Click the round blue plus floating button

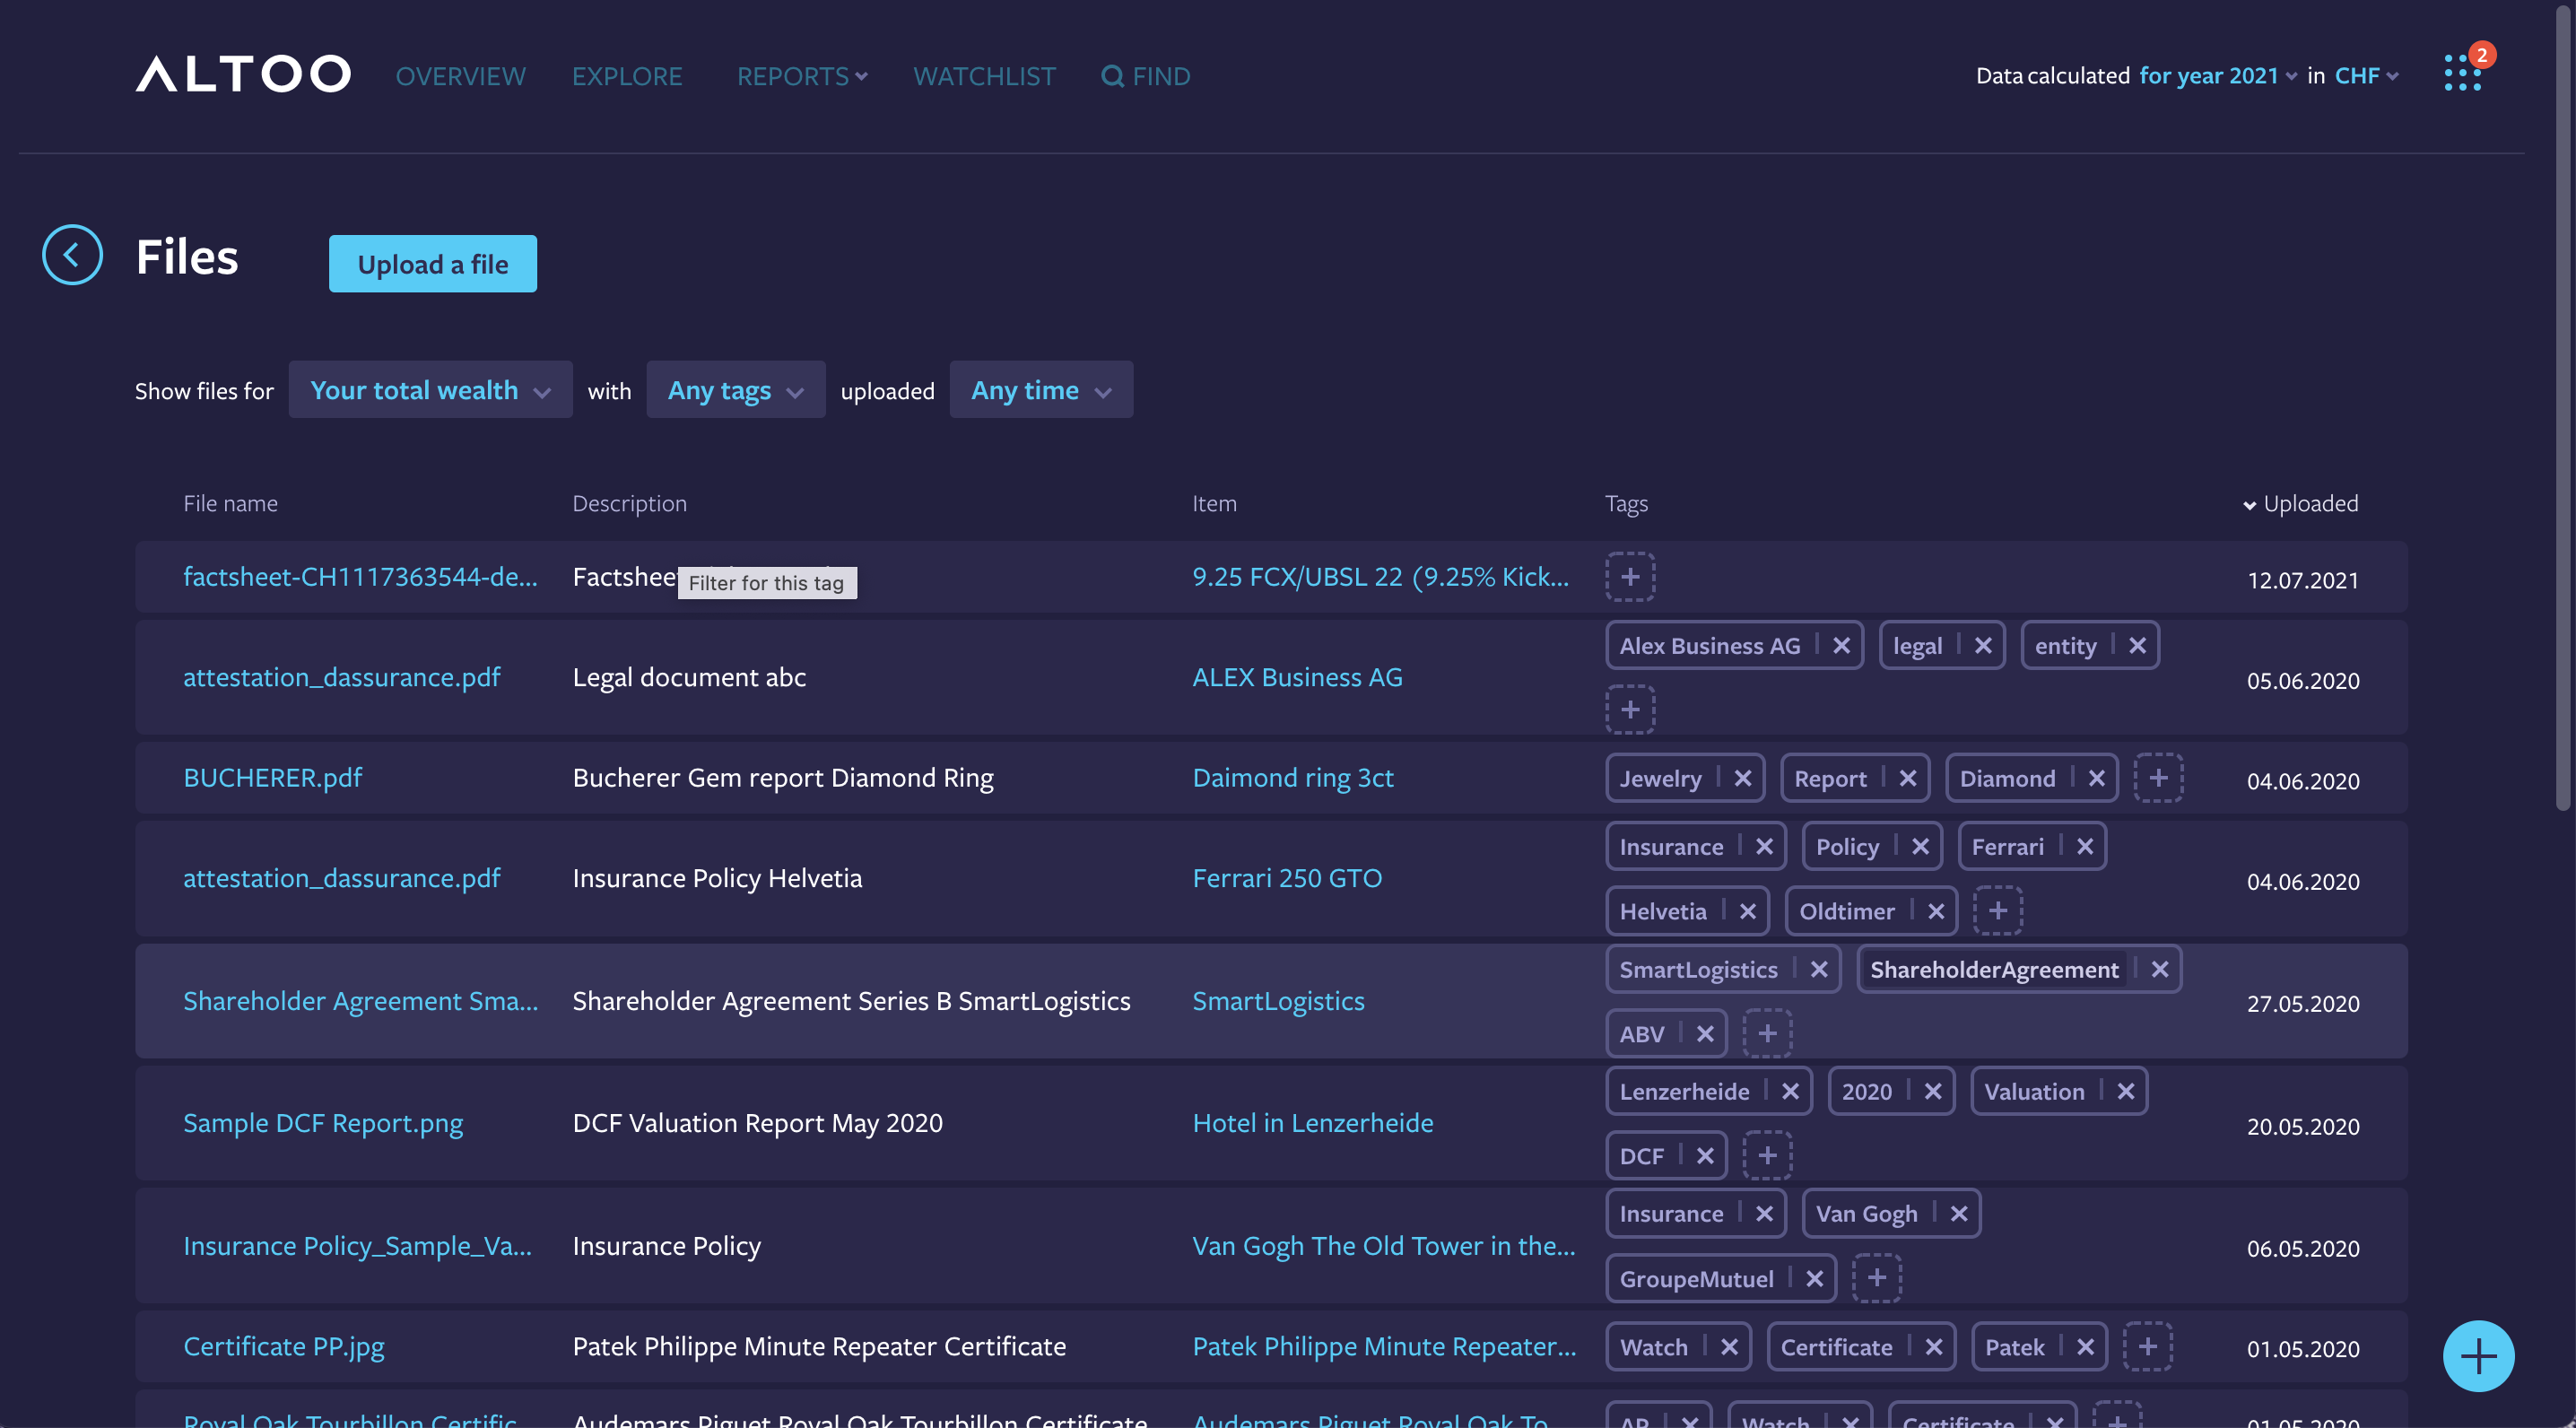(2478, 1356)
